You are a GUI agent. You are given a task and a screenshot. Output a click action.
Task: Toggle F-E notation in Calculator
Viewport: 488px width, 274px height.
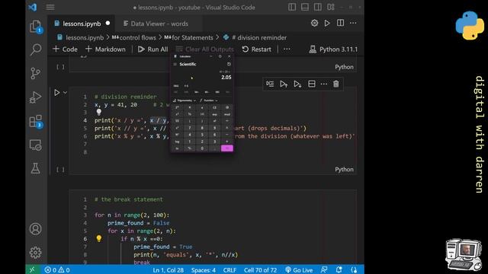tap(186, 86)
